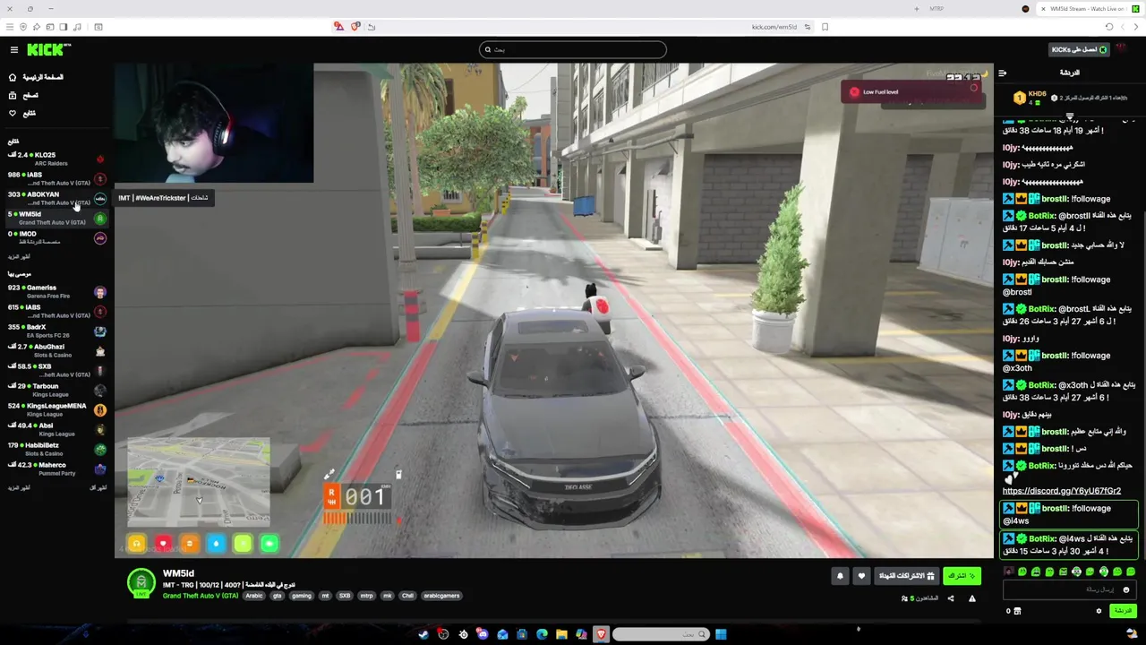
Task: Click AbuGhazi channel avatar
Action: pos(99,351)
